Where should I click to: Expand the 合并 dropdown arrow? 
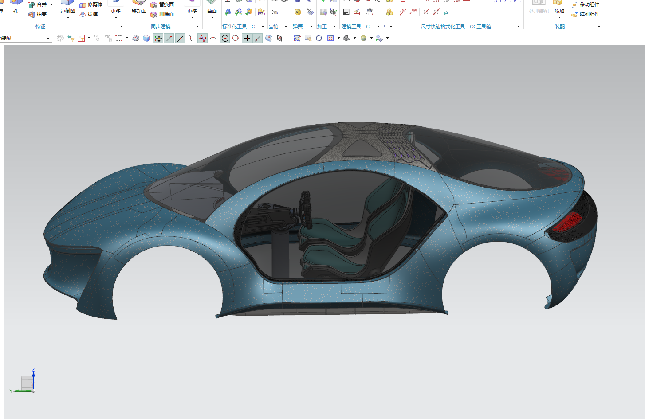coord(51,4)
